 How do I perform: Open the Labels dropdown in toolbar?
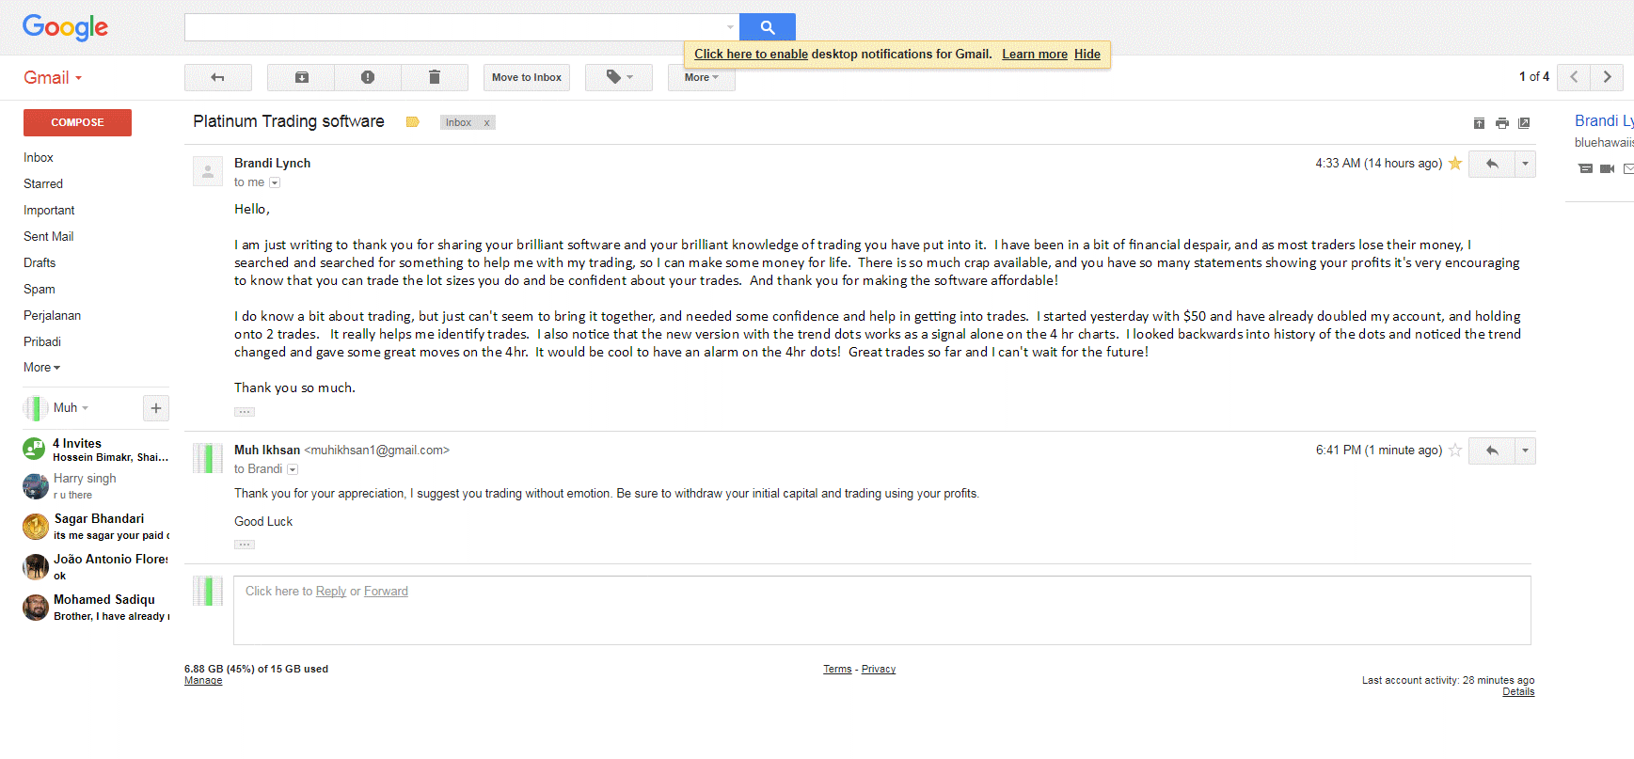point(619,77)
